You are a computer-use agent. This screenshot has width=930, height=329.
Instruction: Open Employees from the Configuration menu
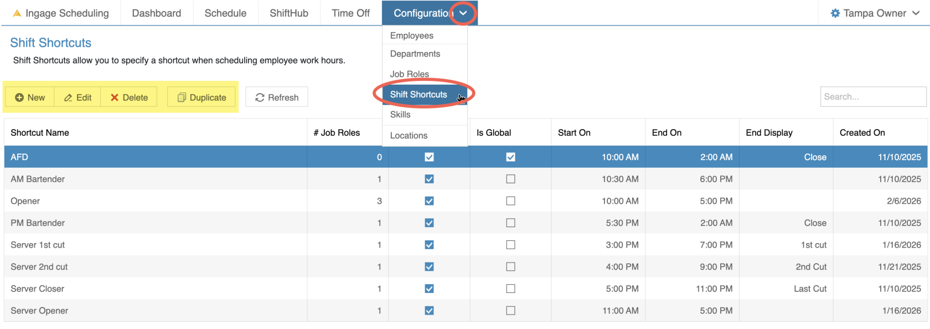click(x=411, y=35)
